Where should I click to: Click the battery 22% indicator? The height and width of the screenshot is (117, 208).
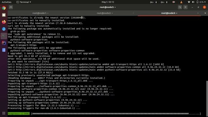(200, 2)
